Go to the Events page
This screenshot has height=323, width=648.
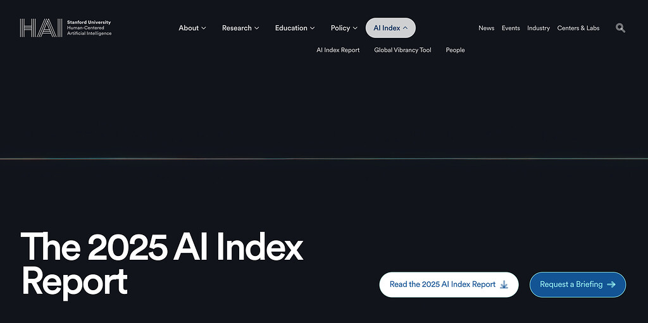click(511, 28)
